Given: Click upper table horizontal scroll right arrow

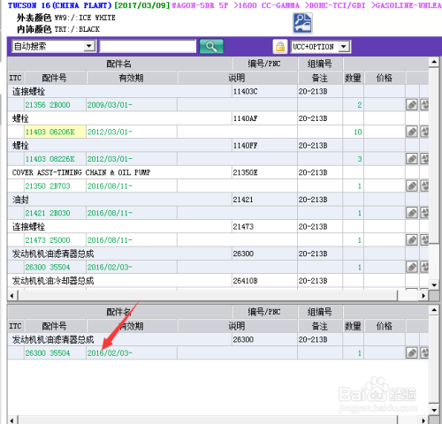Looking at the screenshot, I should click(423, 296).
